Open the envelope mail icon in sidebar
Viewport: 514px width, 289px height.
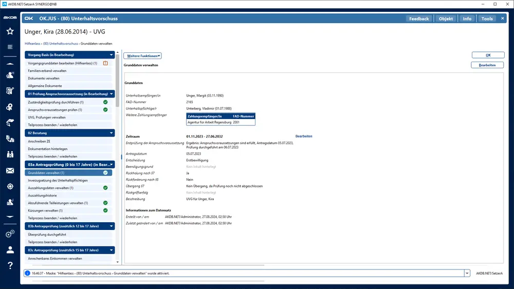click(10, 170)
